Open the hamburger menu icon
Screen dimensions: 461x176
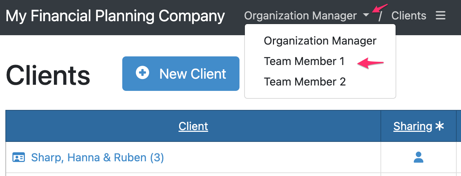[x=441, y=15]
